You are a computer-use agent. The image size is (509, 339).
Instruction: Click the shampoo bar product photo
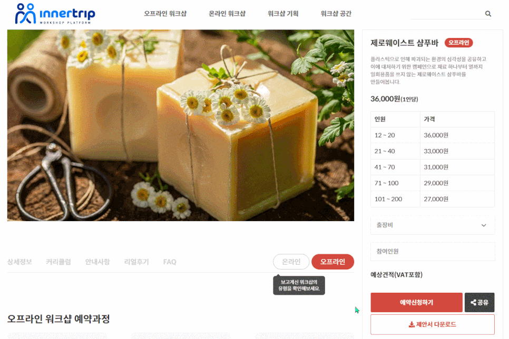(x=181, y=125)
